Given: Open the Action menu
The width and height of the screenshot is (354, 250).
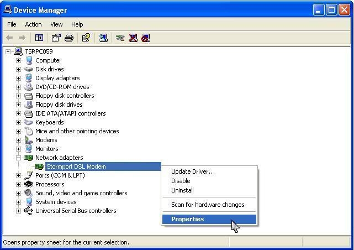Looking at the screenshot, I should tap(33, 24).
